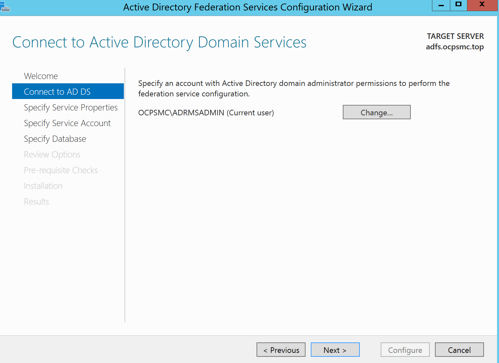Open the Welcome step
This screenshot has height=363, width=499.
(41, 76)
